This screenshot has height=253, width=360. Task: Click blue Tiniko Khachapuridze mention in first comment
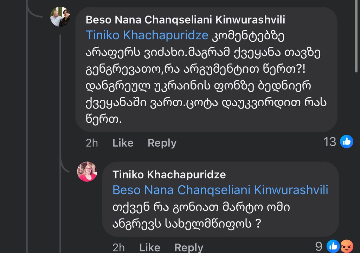click(x=147, y=35)
